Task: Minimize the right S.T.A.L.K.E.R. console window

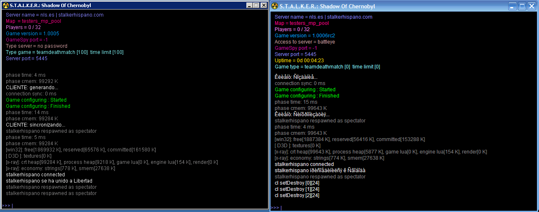Action: pyautogui.click(x=513, y=6)
